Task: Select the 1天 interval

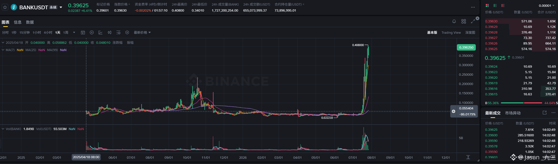Action: click(x=58, y=32)
